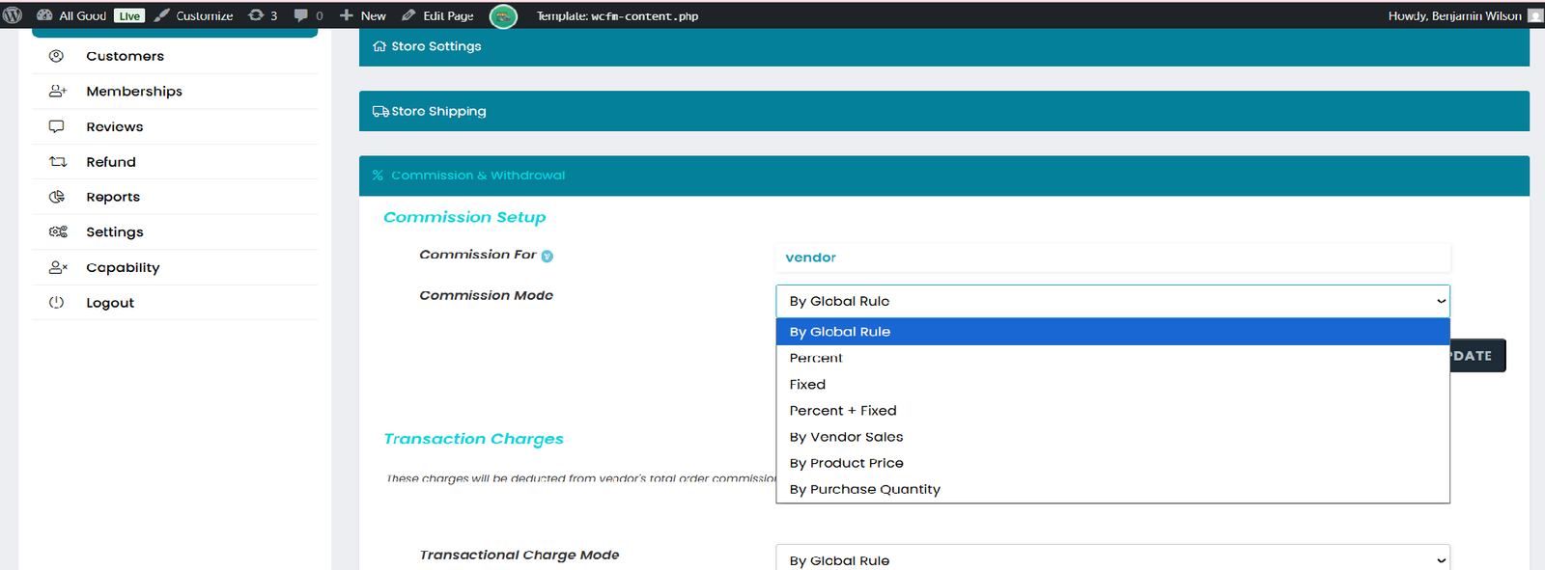
Task: Click the Logout power icon
Action: (x=57, y=302)
